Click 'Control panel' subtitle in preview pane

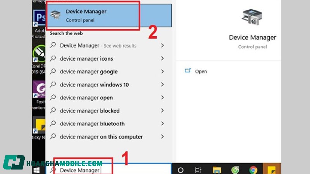pos(253,47)
